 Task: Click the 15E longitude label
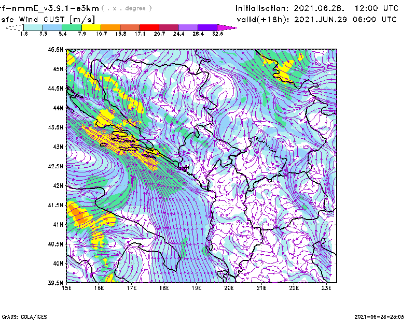click(66, 288)
